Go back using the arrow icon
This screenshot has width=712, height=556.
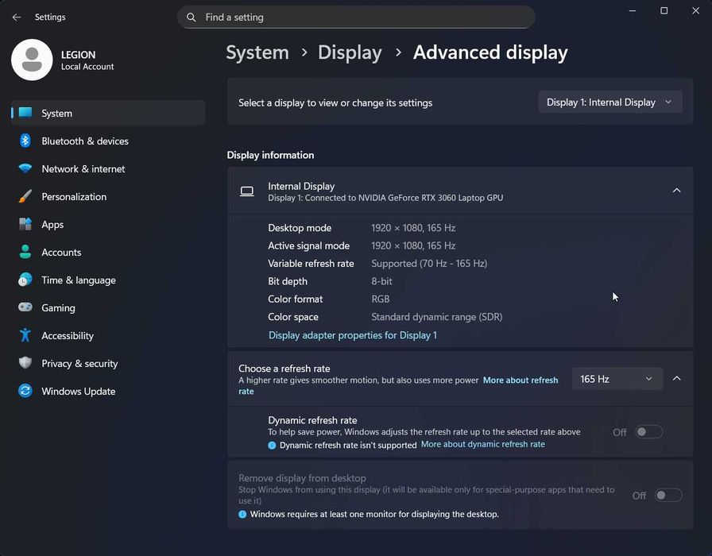17,17
